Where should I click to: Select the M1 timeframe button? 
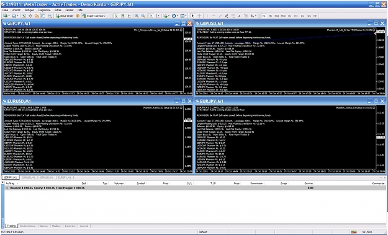click(264, 16)
